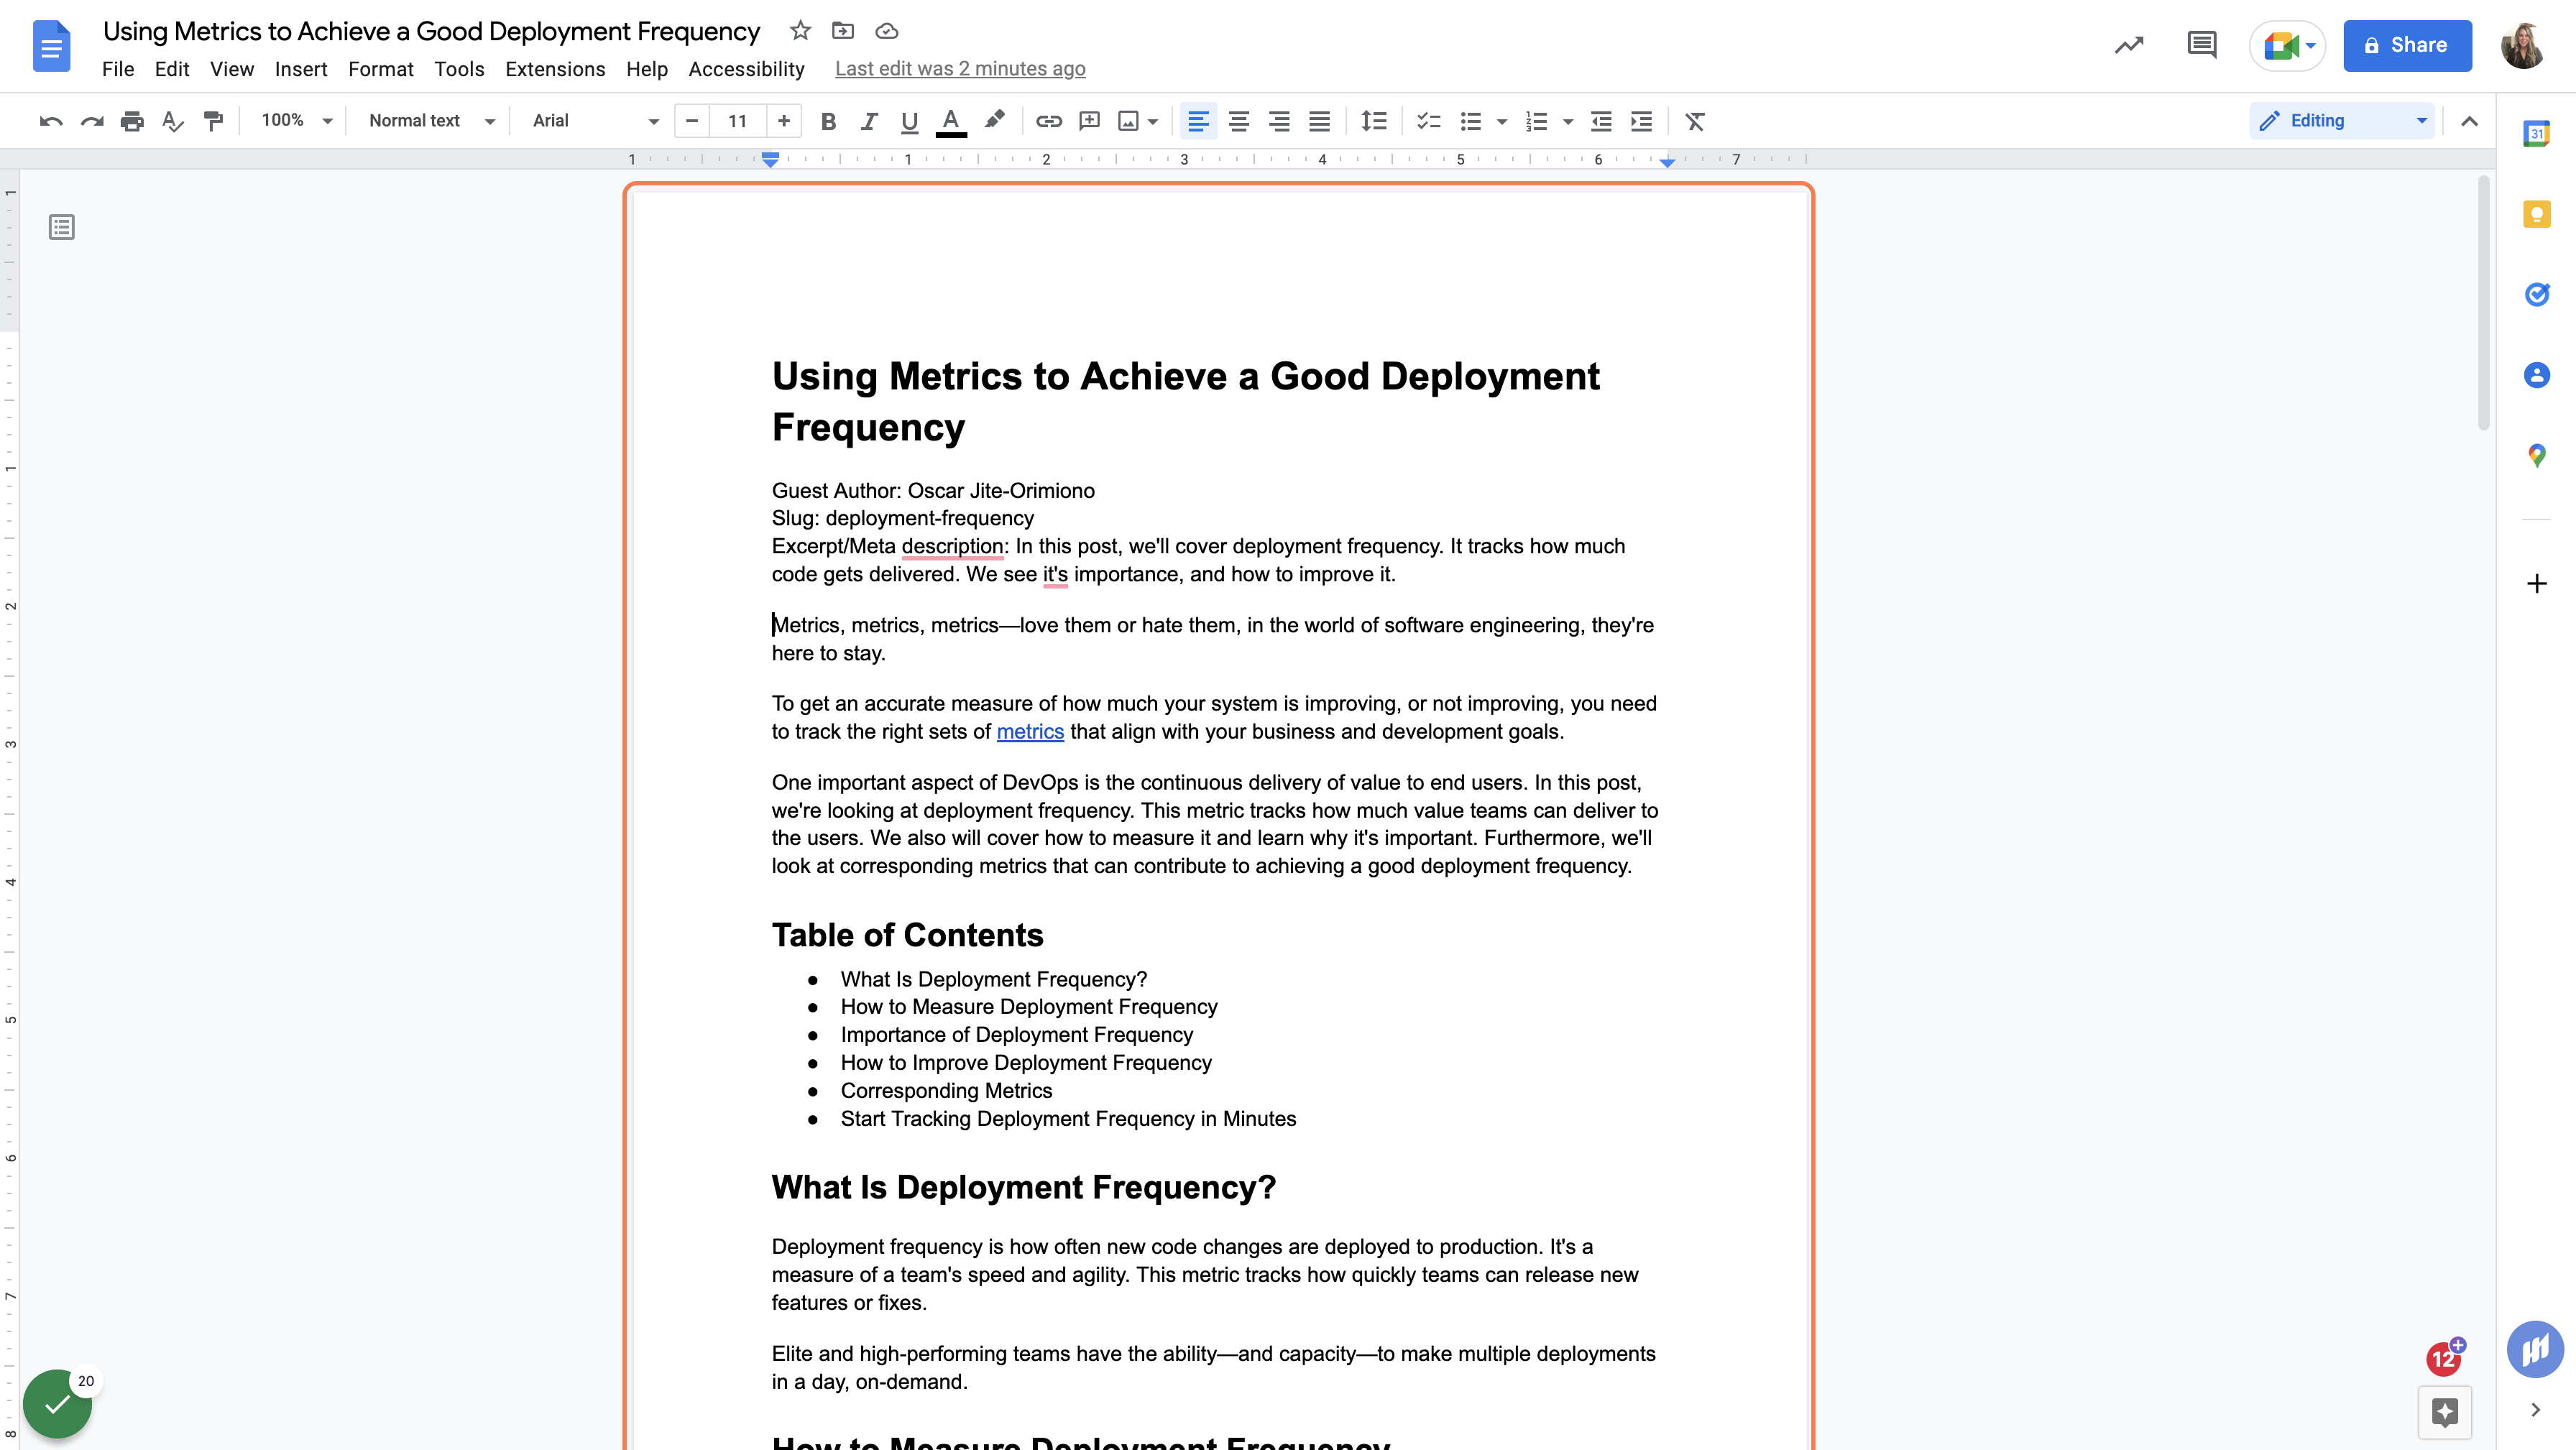The image size is (2576, 1450).
Task: Move the document to a folder
Action: [843, 31]
